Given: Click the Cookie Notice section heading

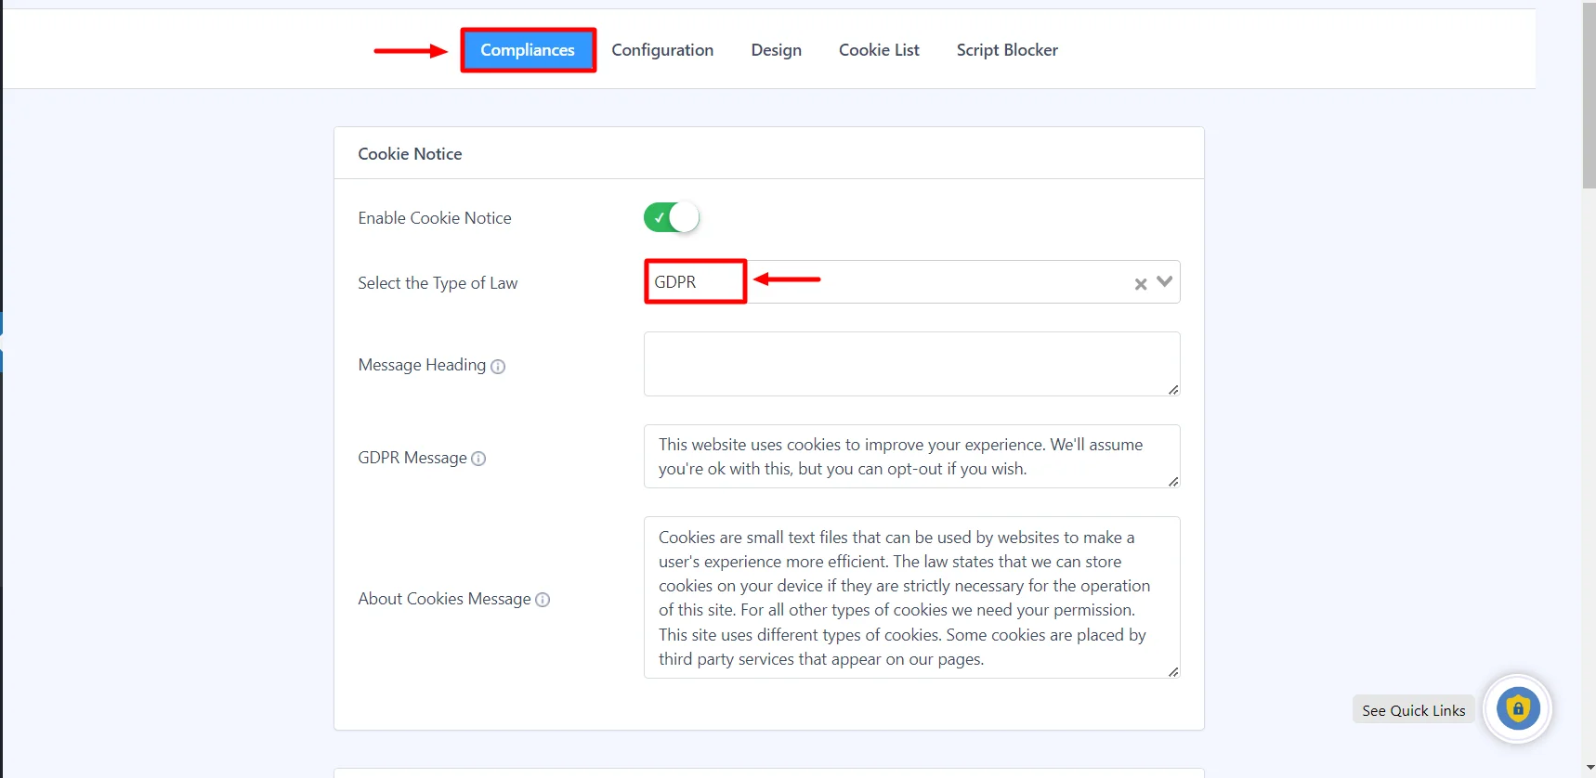Looking at the screenshot, I should (410, 154).
